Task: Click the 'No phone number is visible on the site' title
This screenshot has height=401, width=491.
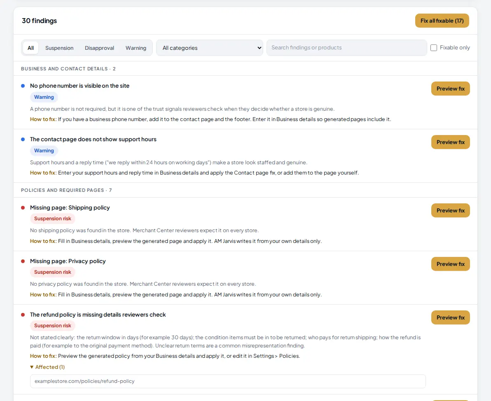Action: 79,86
